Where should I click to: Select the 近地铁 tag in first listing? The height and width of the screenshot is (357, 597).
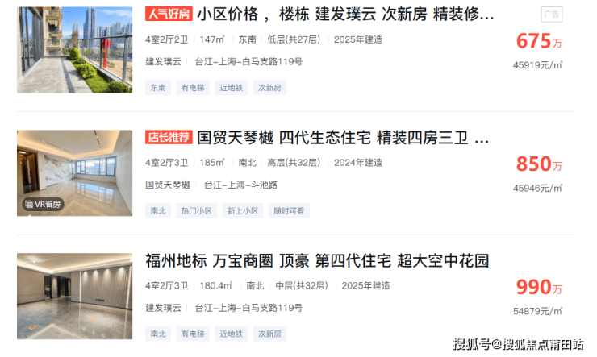[x=231, y=88]
